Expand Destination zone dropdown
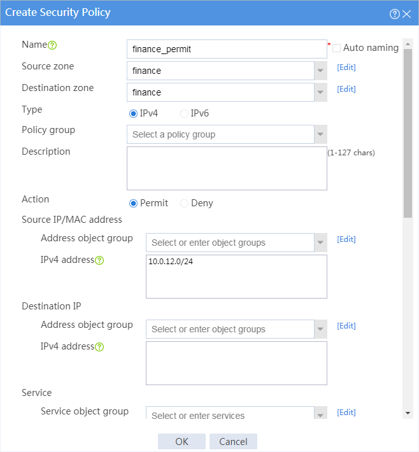This screenshot has height=452, width=419. [x=320, y=92]
